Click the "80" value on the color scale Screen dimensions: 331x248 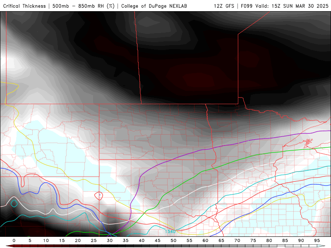tap(269, 241)
